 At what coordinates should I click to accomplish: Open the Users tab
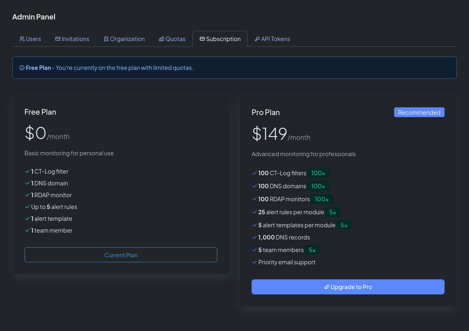(30, 39)
